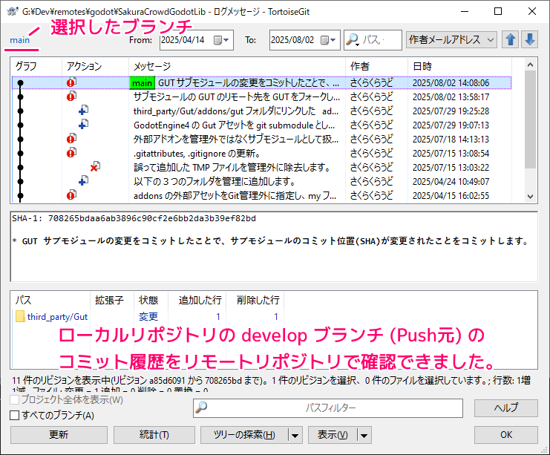
Task: Enable the すべてのブランチ checkbox
Action: 14,416
